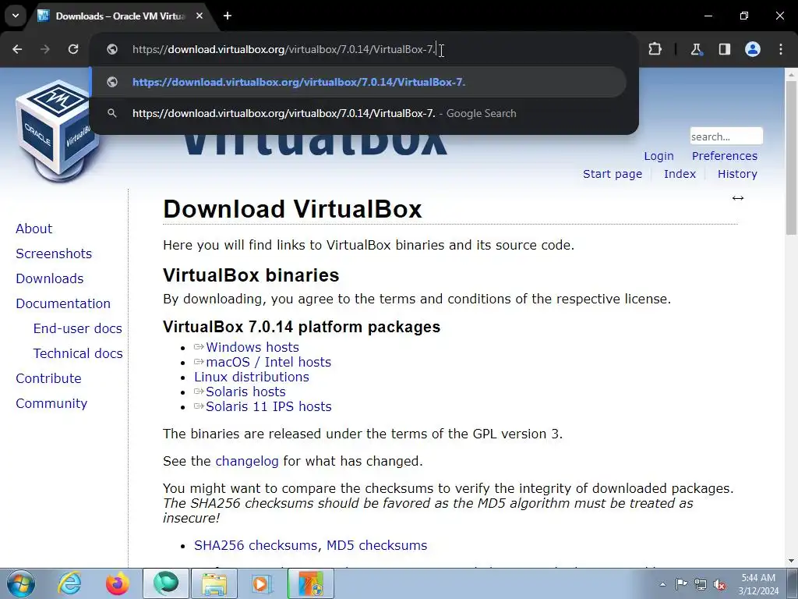
Task: Open Technical docs in the sidebar
Action: click(x=78, y=353)
